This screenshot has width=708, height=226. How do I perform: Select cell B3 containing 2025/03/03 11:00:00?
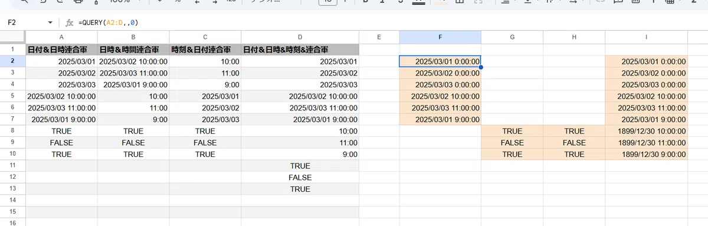pyautogui.click(x=133, y=73)
